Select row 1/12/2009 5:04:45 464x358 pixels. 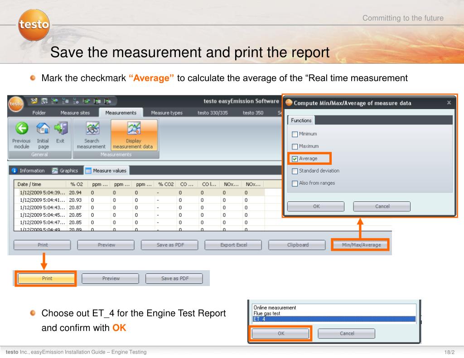[139, 215]
